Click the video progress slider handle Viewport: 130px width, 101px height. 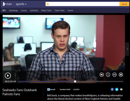pyautogui.click(x=75, y=81)
